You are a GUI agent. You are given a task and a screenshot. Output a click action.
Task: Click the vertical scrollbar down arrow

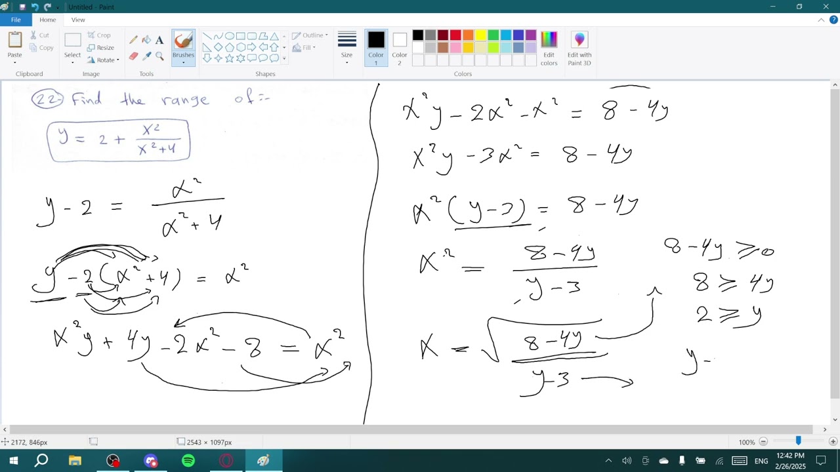pyautogui.click(x=835, y=420)
